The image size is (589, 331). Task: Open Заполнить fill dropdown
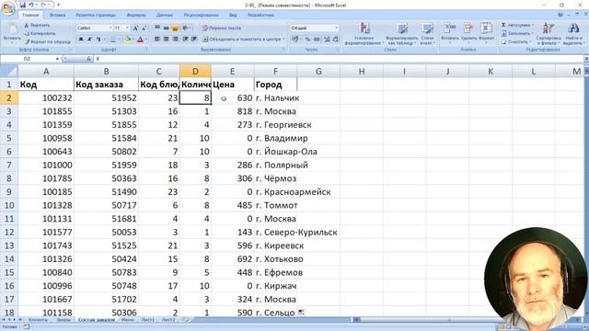click(x=518, y=33)
